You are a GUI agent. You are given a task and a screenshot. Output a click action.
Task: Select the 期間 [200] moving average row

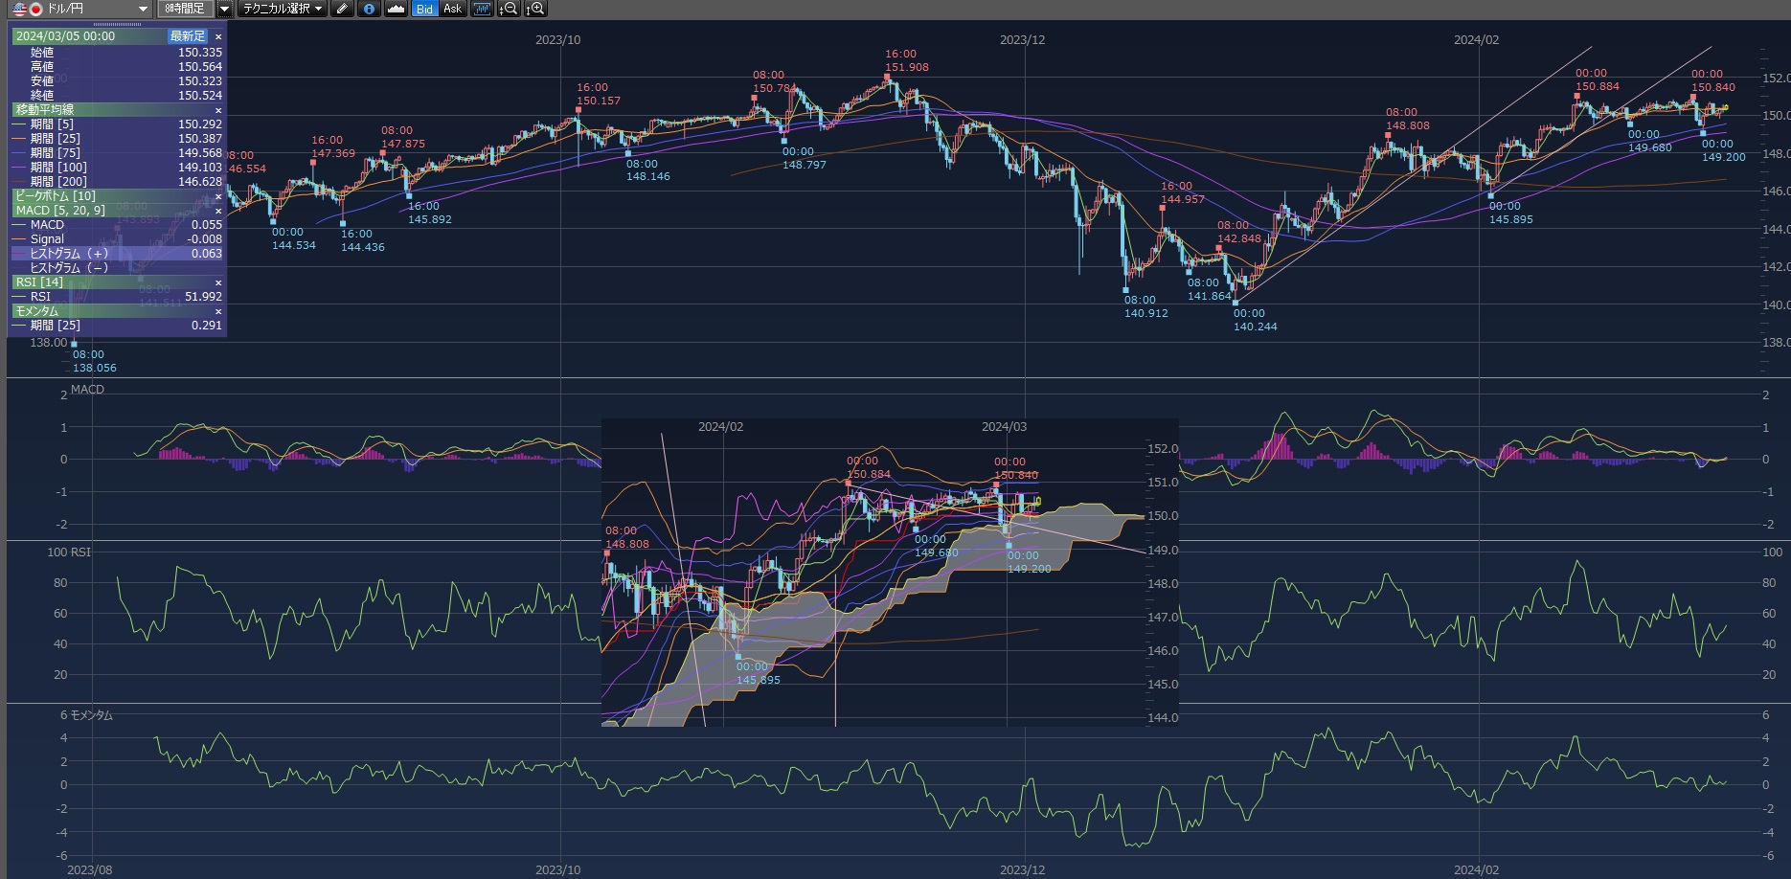point(117,182)
